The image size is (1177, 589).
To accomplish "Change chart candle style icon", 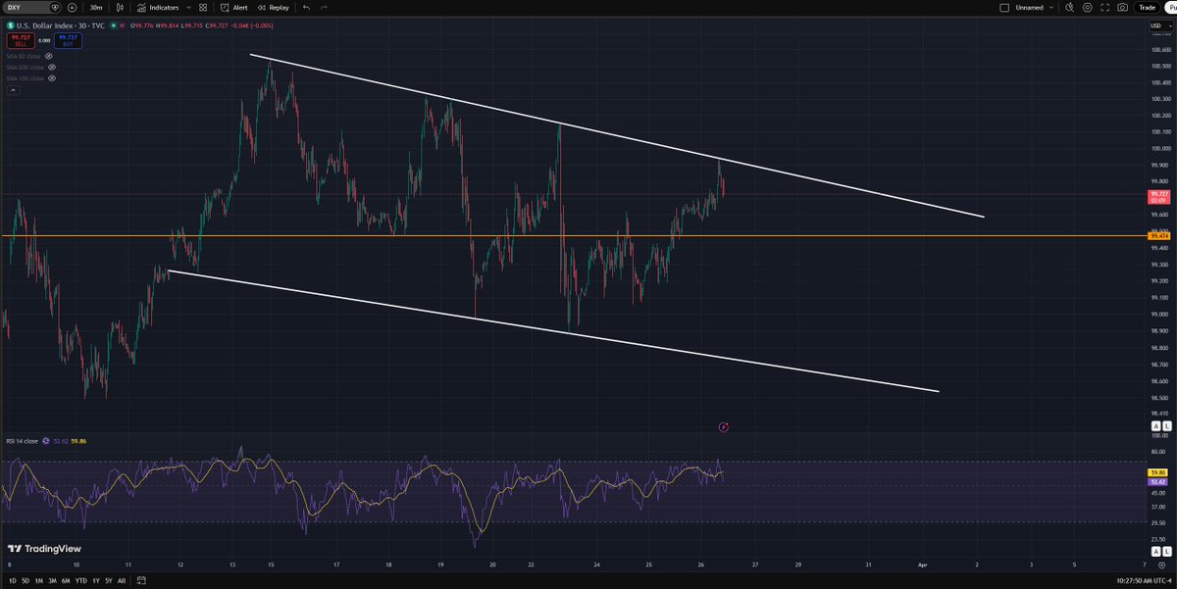I will tap(120, 7).
